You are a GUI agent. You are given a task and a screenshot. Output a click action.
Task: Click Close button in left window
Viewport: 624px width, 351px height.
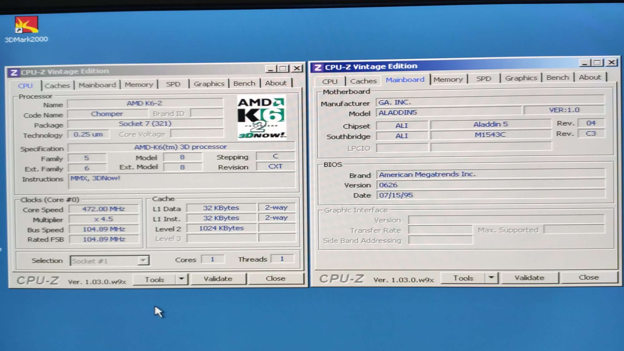[275, 278]
